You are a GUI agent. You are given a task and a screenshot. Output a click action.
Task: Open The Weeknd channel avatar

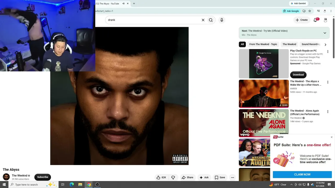click(x=6, y=177)
